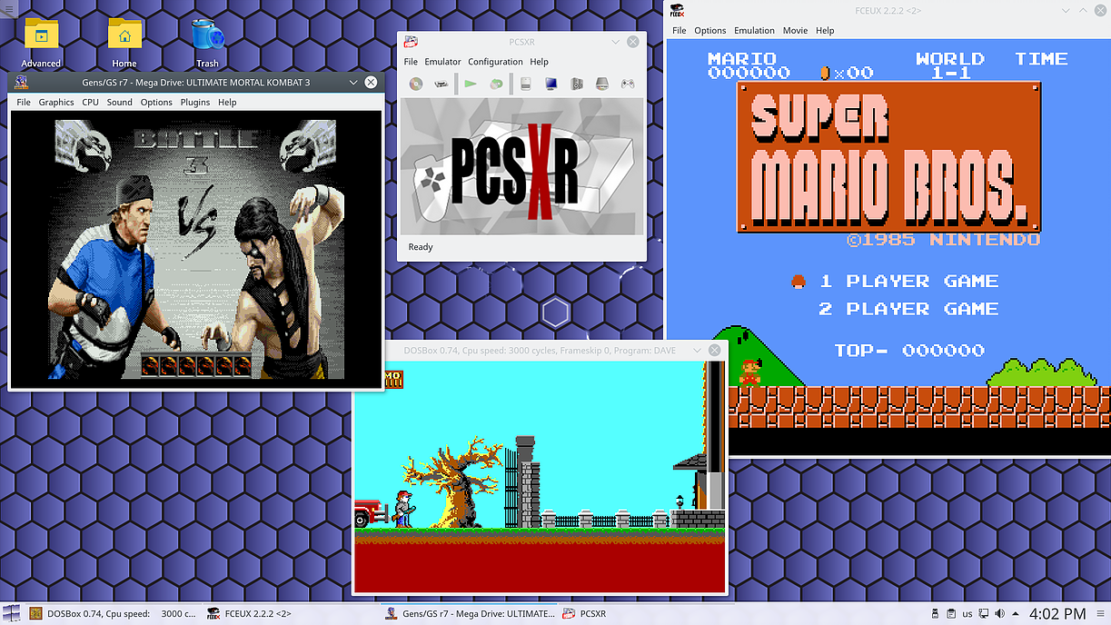This screenshot has height=625, width=1111.
Task: Open File menu in FCEUX
Action: tap(679, 30)
